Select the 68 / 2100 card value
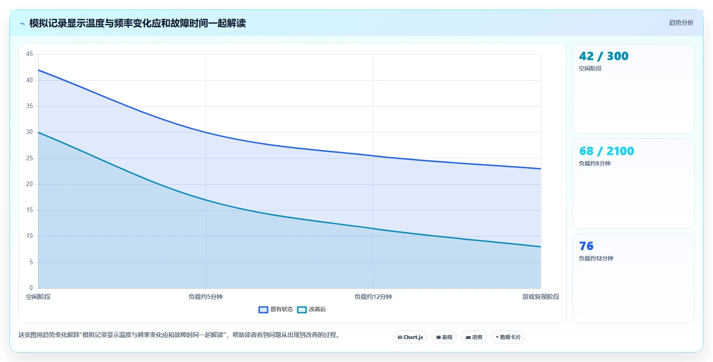This screenshot has width=713, height=362. 606,151
